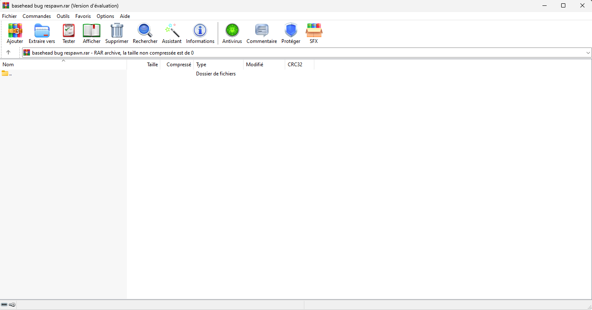Open the Extraire vers tool
This screenshot has height=310, width=592.
coord(42,33)
